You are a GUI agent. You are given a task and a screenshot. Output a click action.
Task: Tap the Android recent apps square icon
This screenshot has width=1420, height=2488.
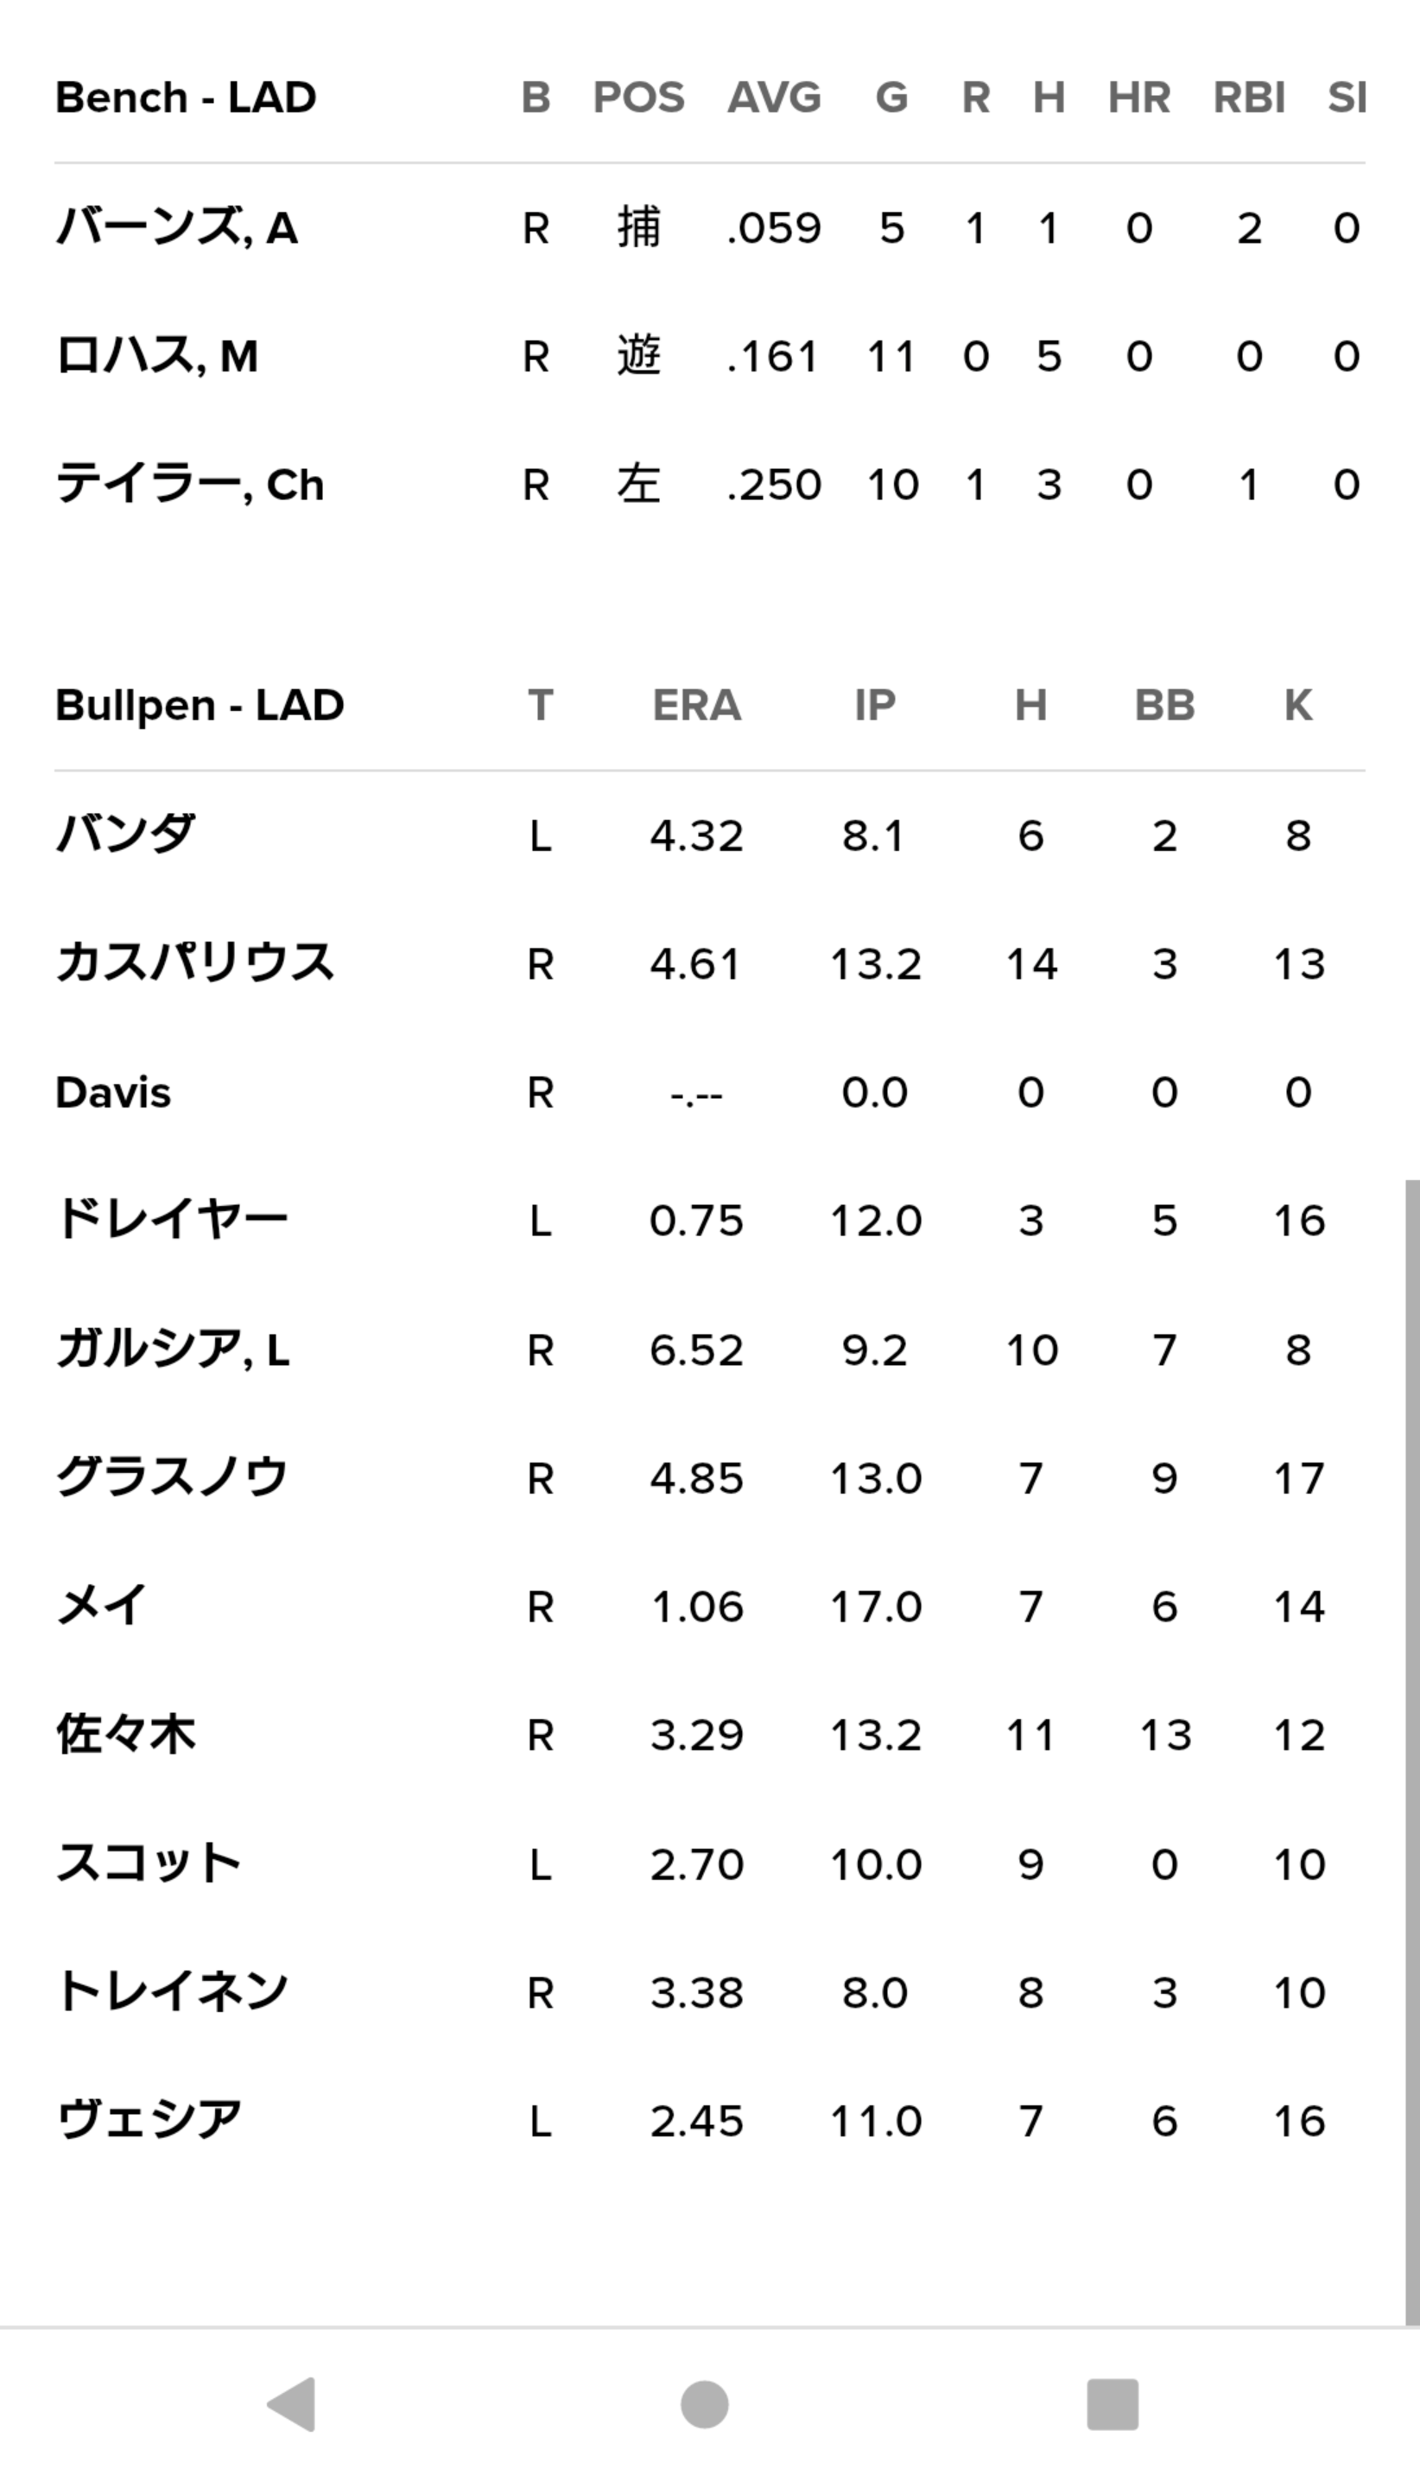(1113, 2404)
